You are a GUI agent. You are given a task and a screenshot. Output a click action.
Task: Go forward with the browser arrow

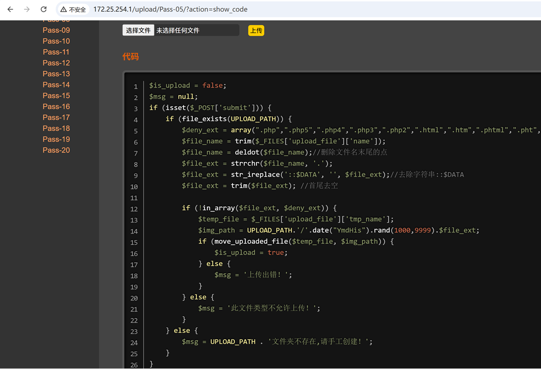click(26, 9)
